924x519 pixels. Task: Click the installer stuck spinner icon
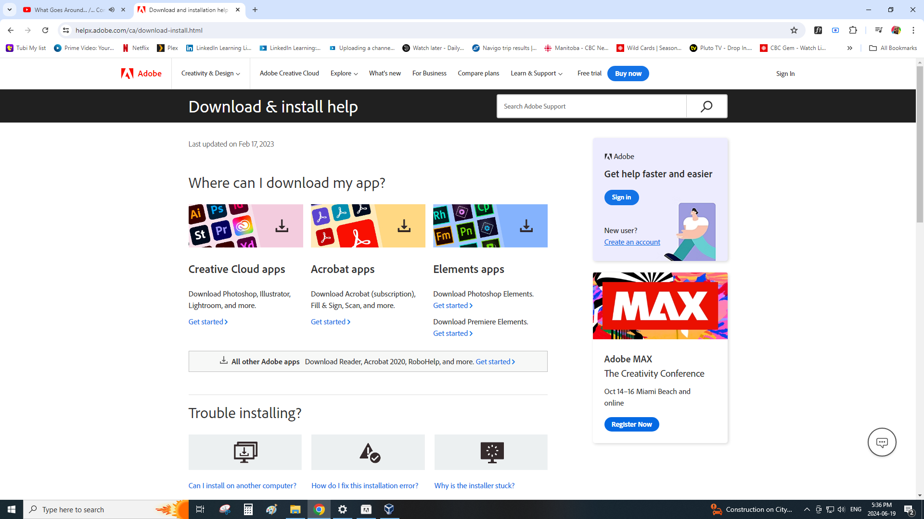tap(491, 452)
